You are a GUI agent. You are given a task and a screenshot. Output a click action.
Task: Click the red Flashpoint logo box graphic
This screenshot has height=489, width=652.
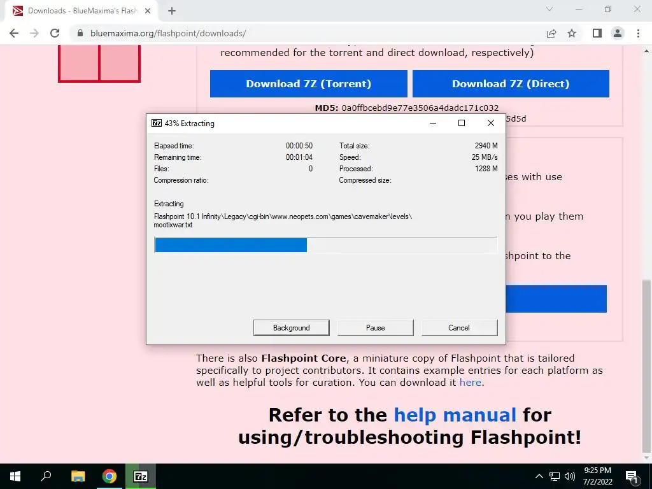pyautogui.click(x=99, y=63)
